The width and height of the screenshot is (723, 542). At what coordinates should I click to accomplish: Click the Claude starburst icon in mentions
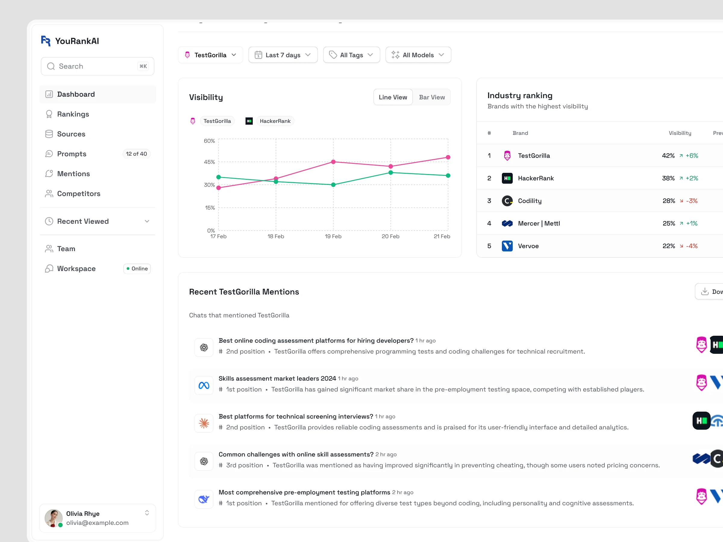click(x=204, y=423)
